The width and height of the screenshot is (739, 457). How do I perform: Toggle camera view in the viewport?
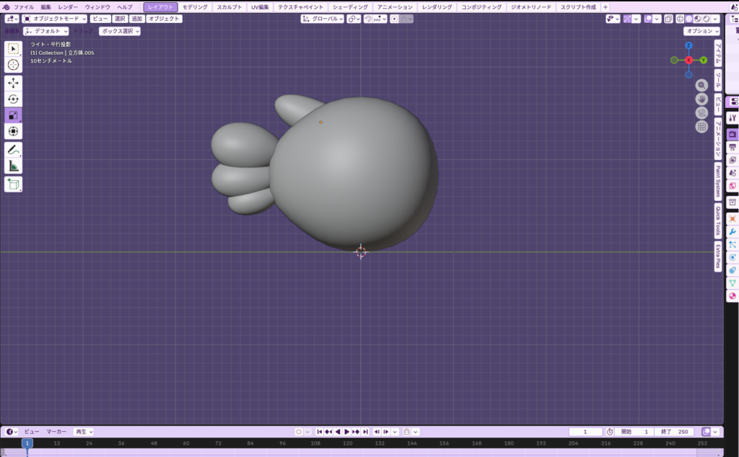click(701, 113)
